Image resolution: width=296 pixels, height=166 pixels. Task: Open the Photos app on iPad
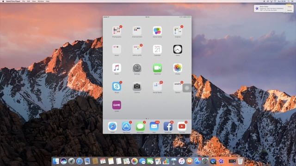coord(178,68)
